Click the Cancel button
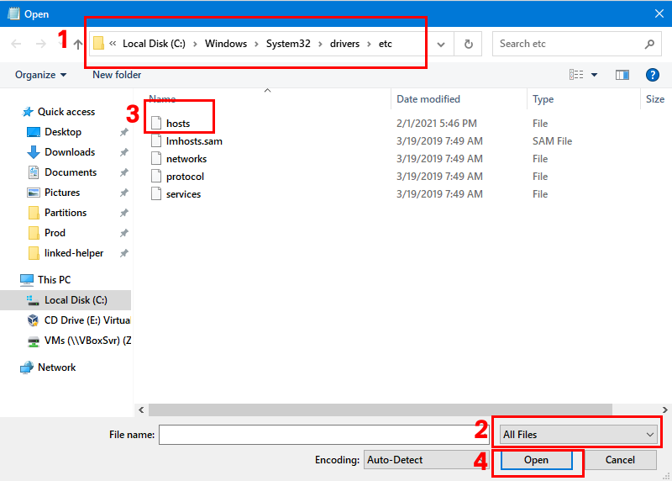The height and width of the screenshot is (481, 672). (620, 460)
